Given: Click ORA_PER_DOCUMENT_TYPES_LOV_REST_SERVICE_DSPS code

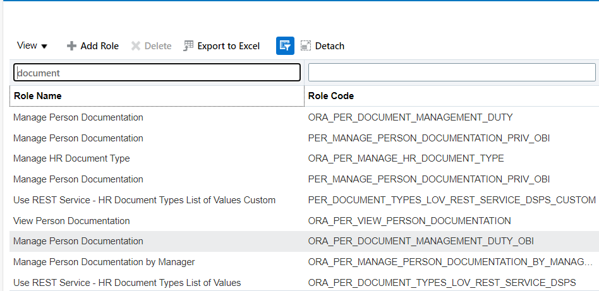Looking at the screenshot, I should tap(442, 283).
